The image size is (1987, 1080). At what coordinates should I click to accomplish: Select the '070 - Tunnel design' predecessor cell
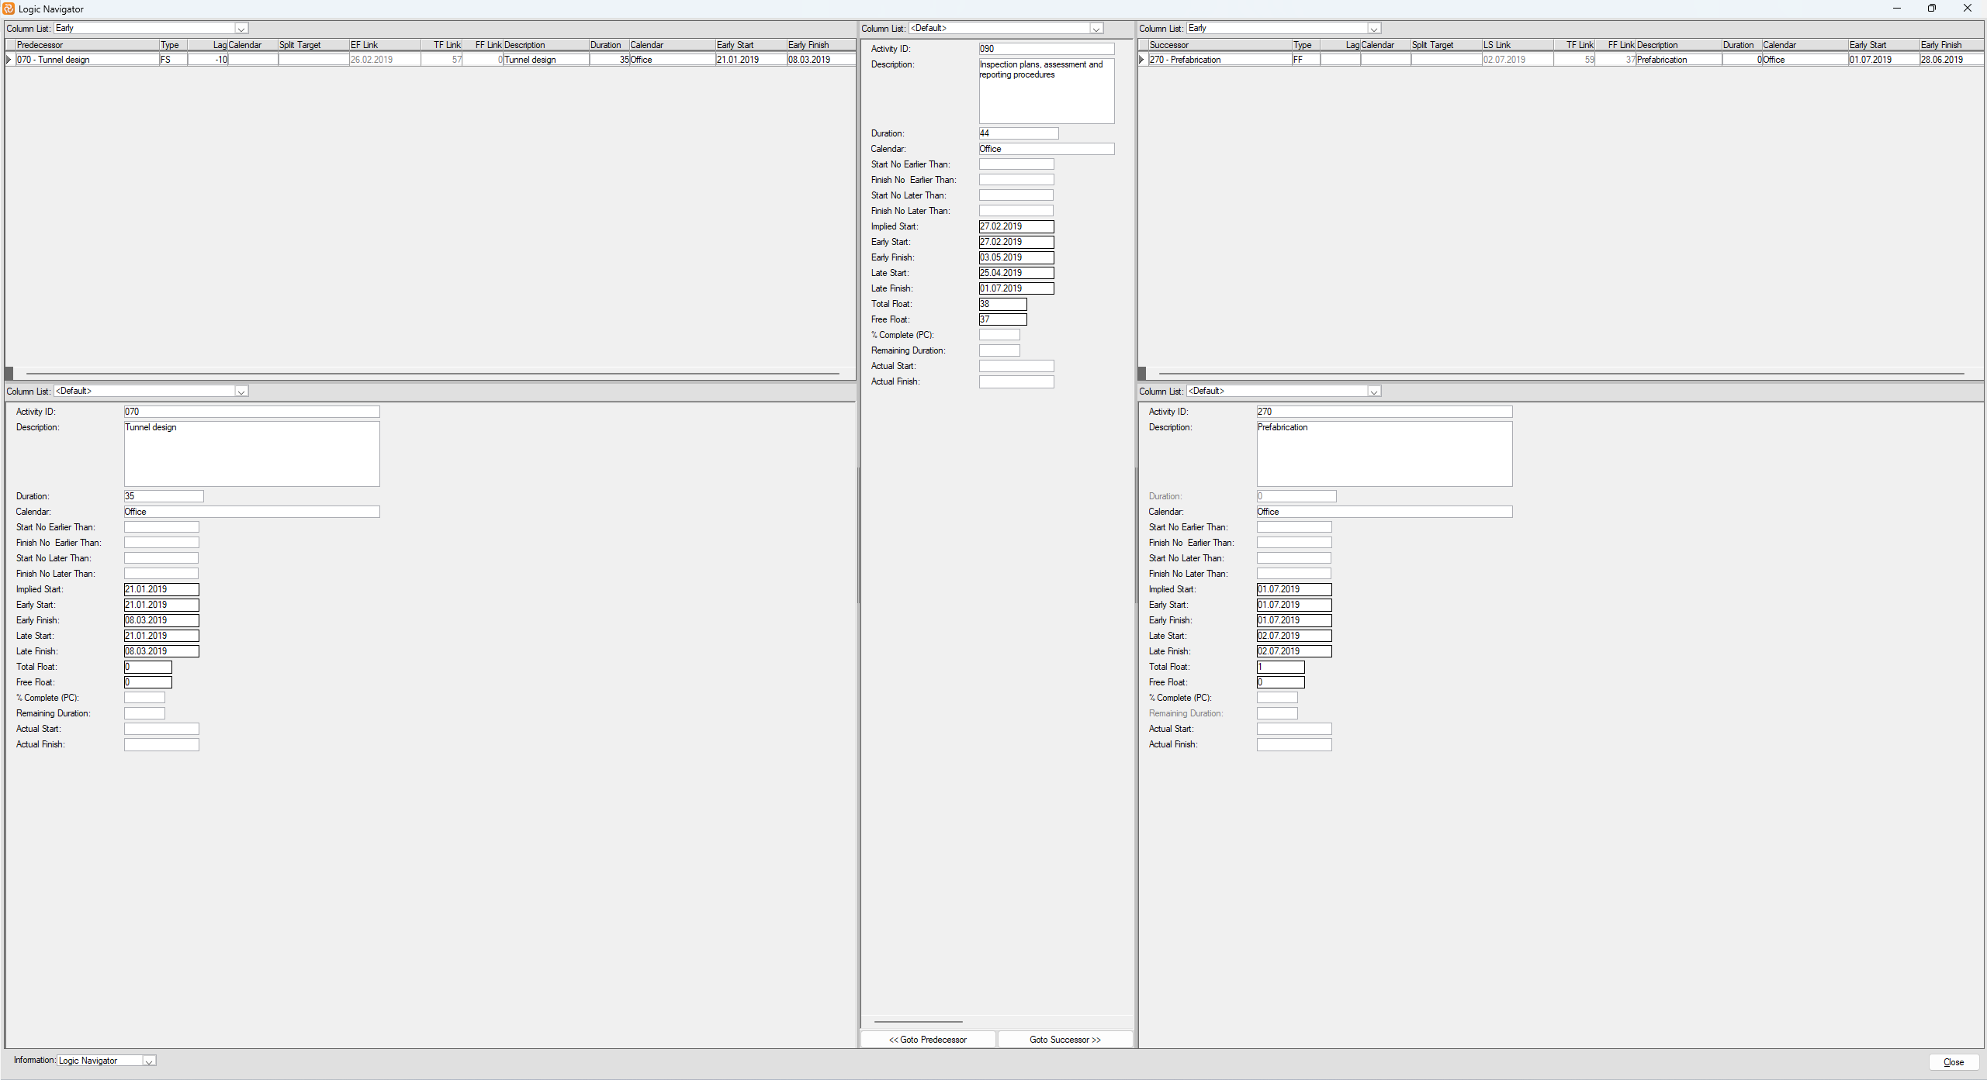(x=87, y=60)
